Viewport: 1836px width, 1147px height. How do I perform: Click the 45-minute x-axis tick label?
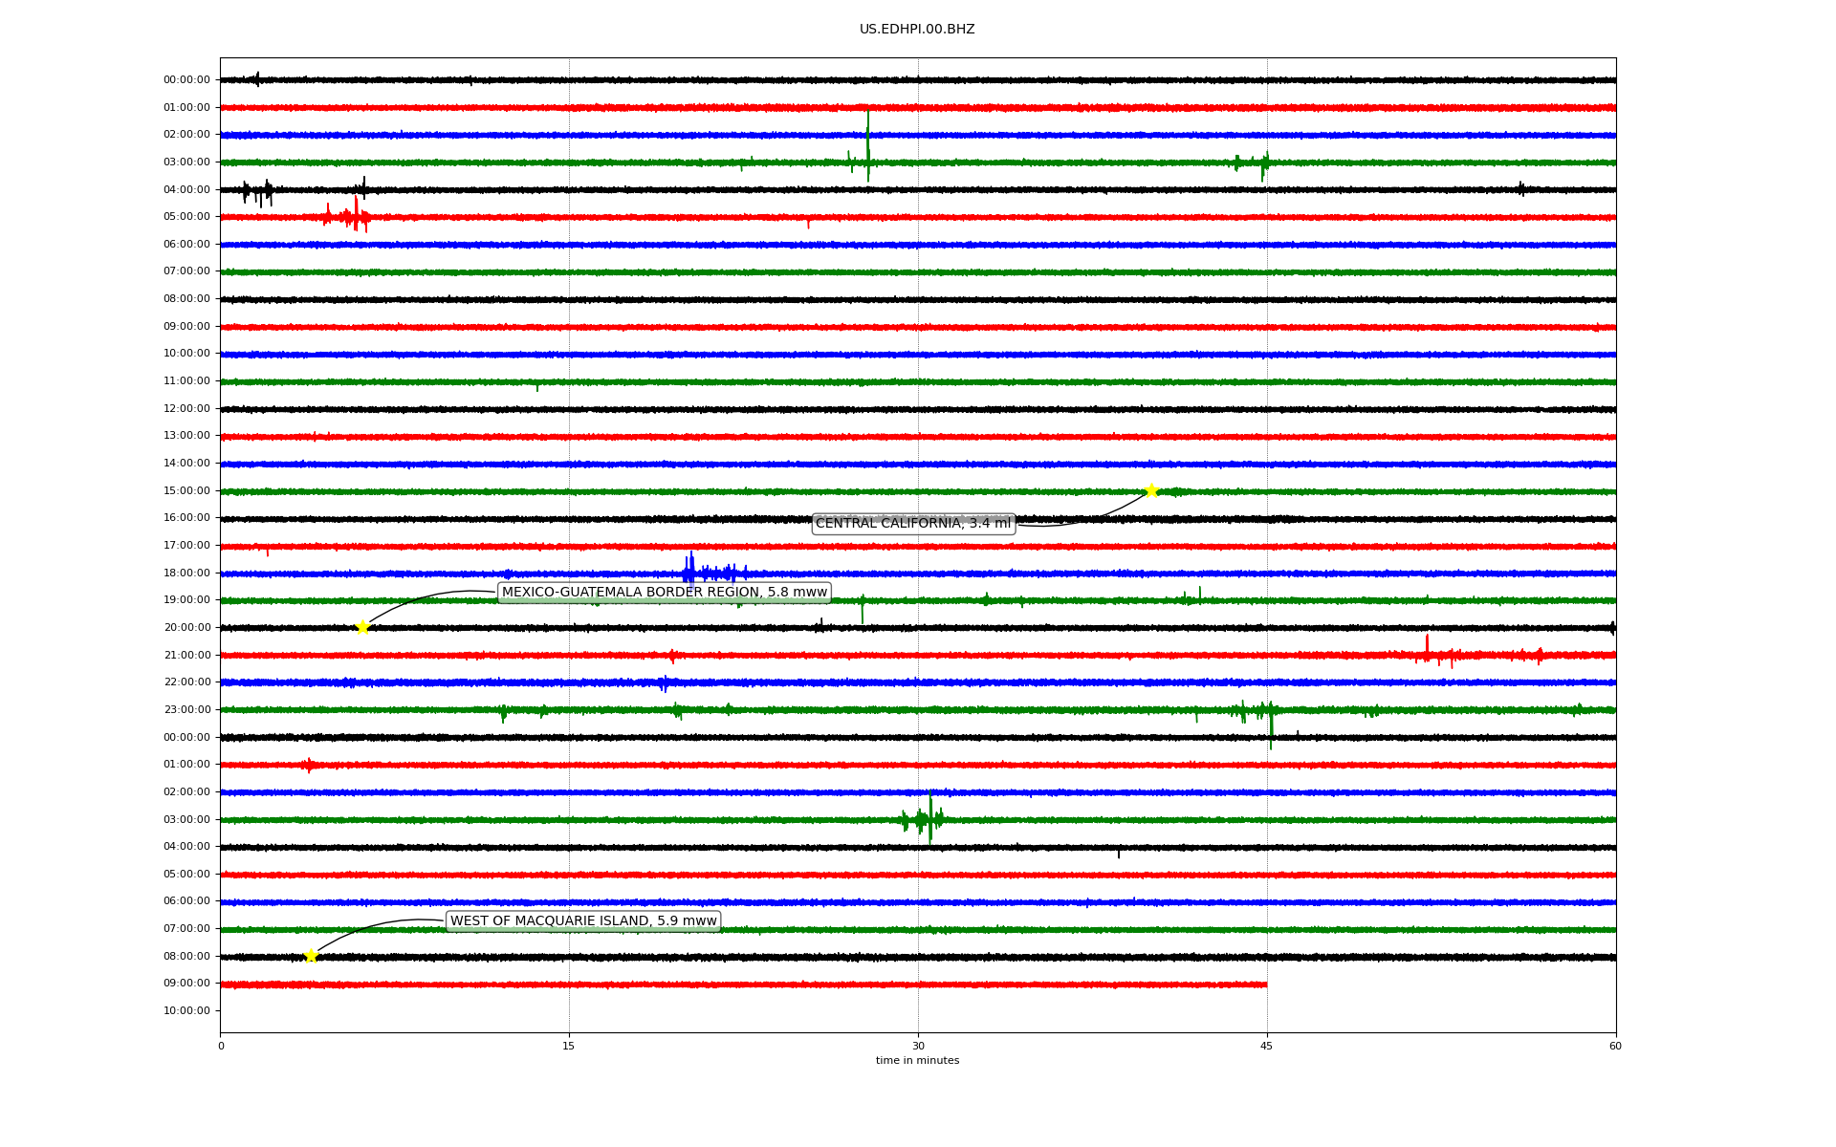1266,1046
